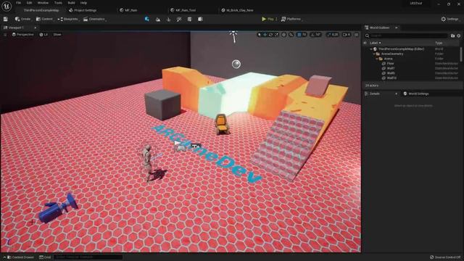This screenshot has height=261, width=464.
Task: Open the Tools menu
Action: coord(58,3)
